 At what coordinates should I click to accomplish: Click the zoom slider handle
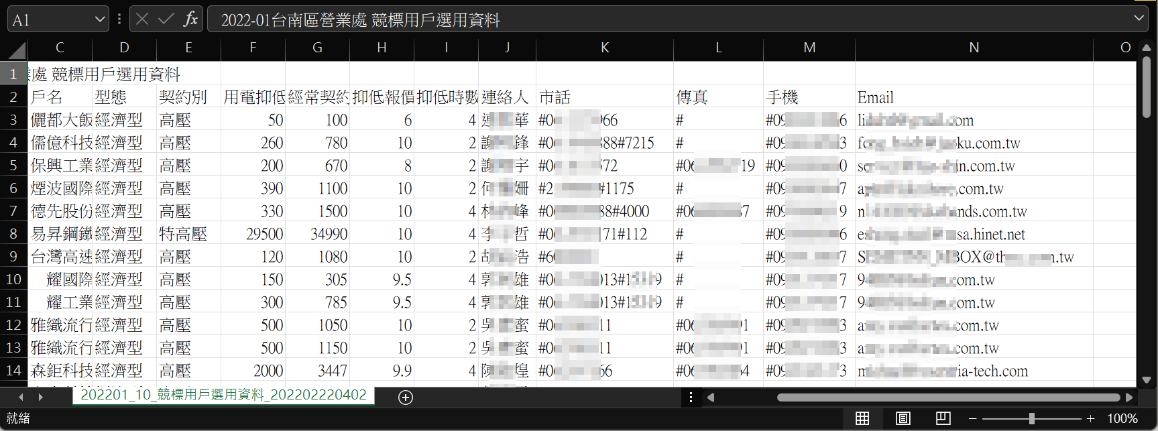[1031, 419]
